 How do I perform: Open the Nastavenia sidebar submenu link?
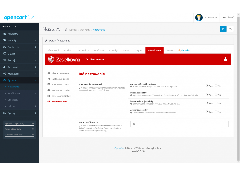[x=13, y=87]
